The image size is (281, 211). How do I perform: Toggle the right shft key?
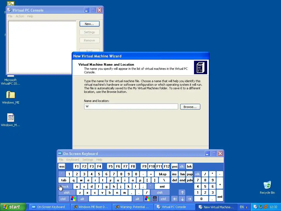point(160,193)
